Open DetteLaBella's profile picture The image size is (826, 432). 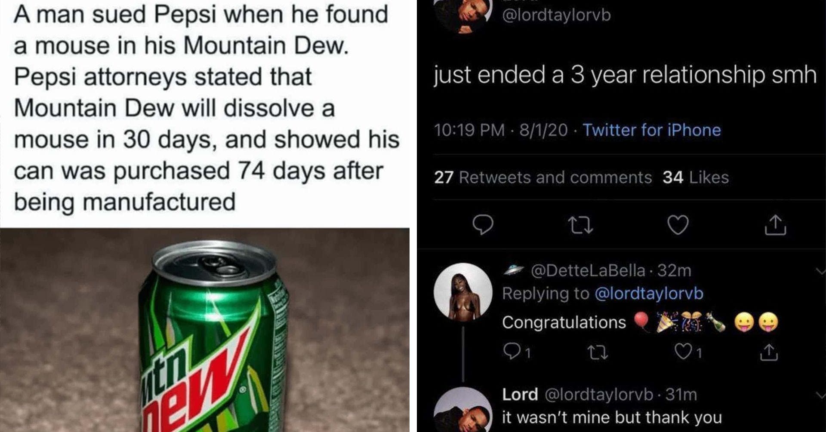[x=463, y=292]
